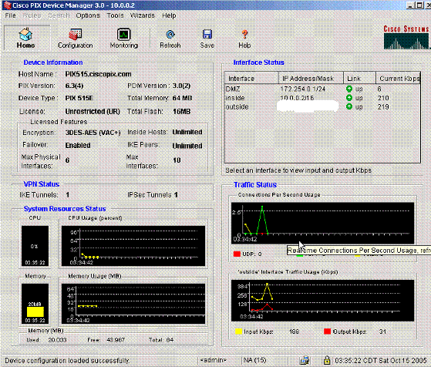Click the Refresh toolbar icon
Viewport: 431px width, 367px height.
170,35
